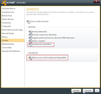This screenshot has width=101, height=94.
Task: Select Sonidos sidebar item
Action: 13,40
